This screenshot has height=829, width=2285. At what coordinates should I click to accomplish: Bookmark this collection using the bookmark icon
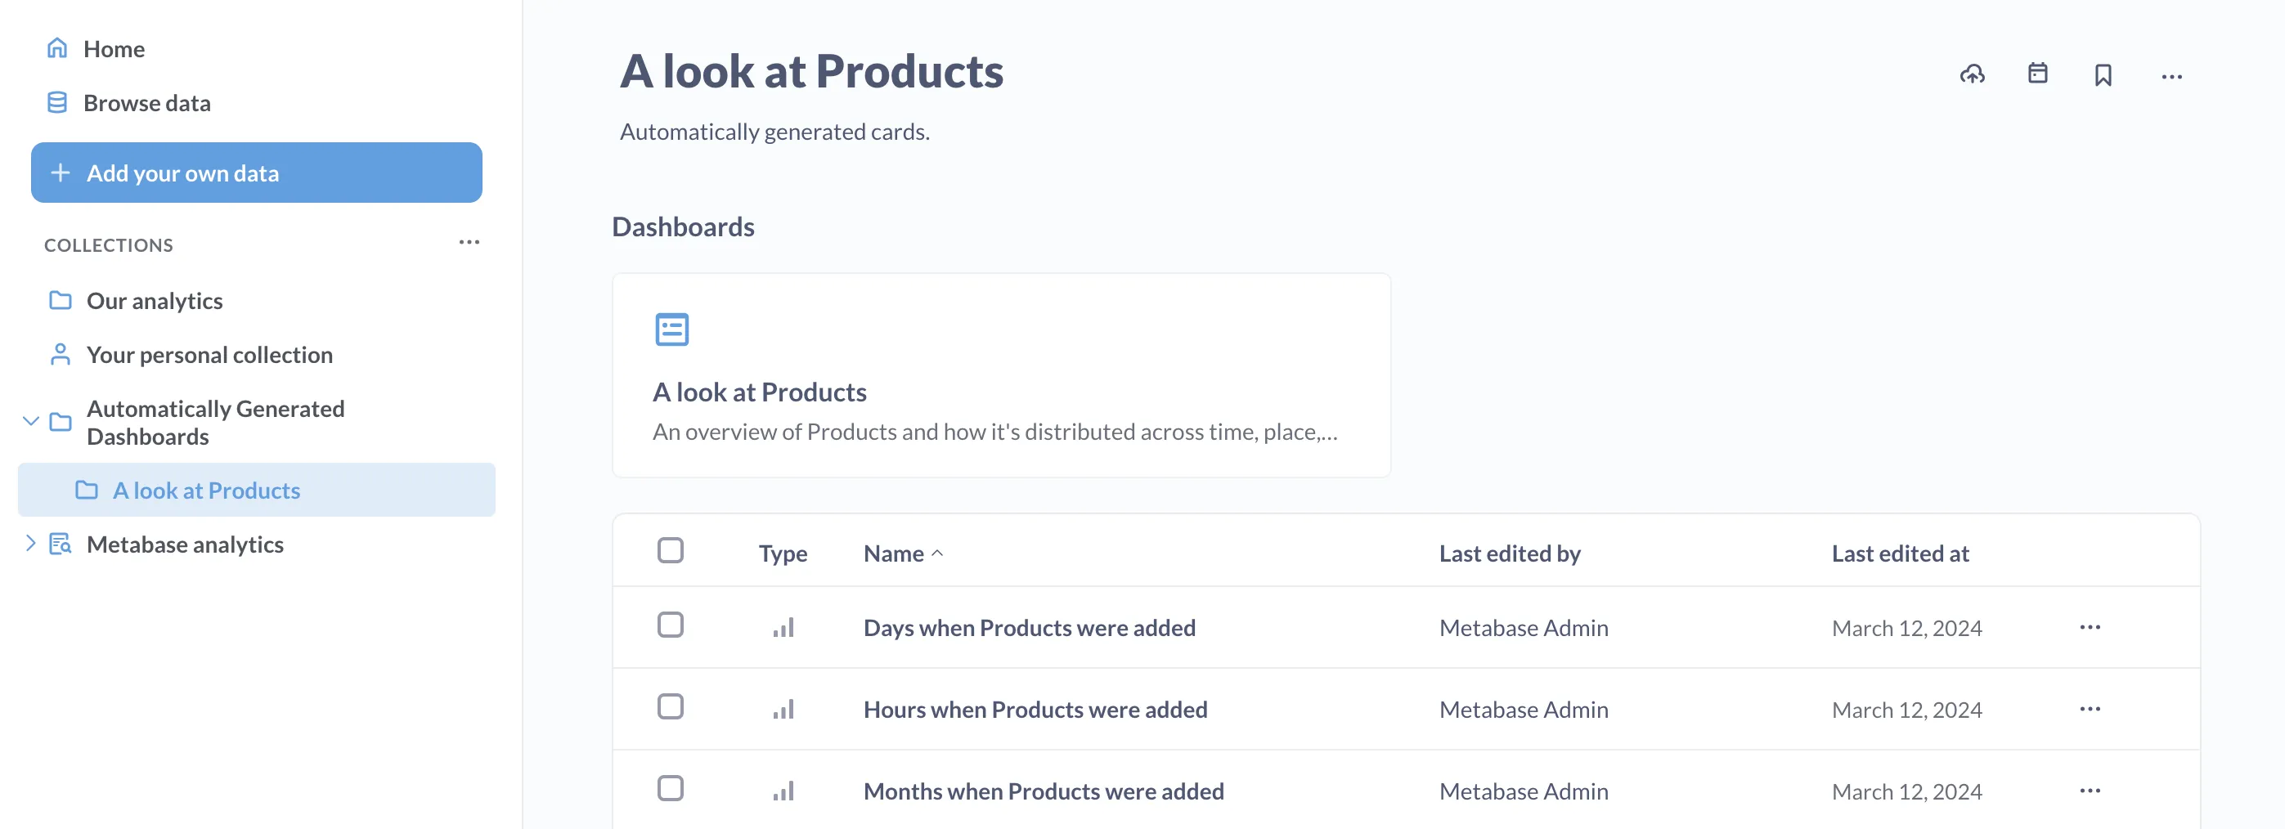2103,75
